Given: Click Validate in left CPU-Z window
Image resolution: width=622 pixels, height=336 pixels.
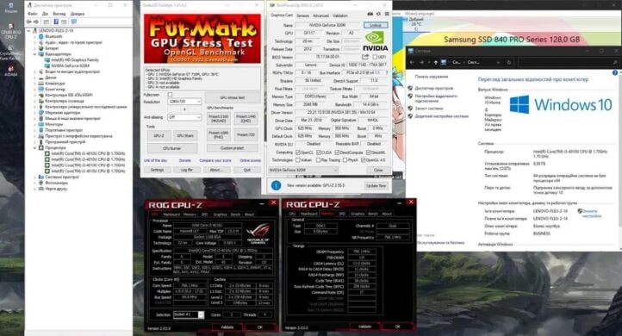Looking at the screenshot, I should pos(227,327).
